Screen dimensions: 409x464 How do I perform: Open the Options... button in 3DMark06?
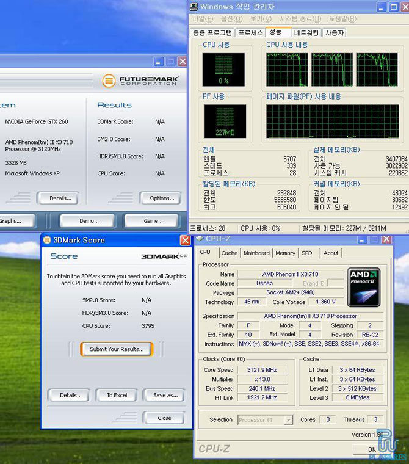[161, 198]
